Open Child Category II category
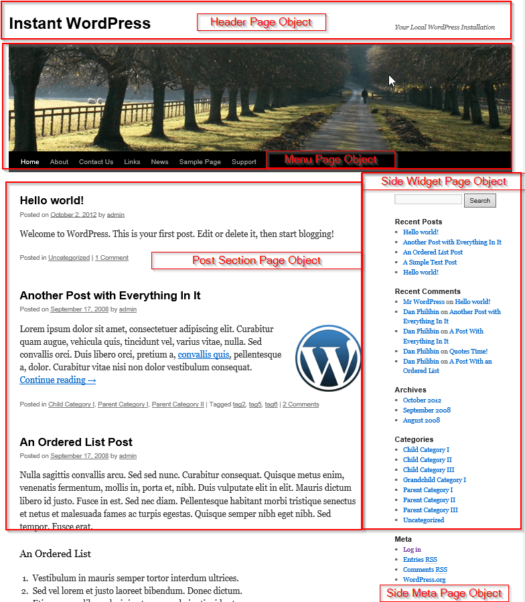Screen dimensions: 525x602 [x=427, y=459]
